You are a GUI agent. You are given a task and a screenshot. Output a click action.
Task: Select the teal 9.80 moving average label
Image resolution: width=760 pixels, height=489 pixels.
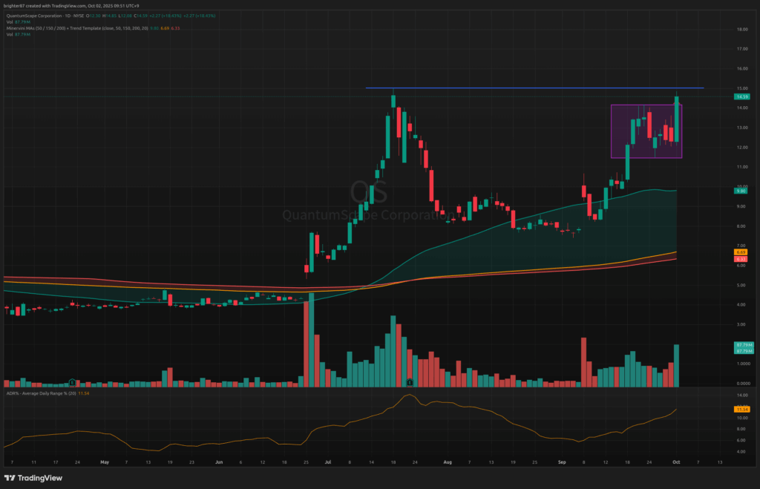pyautogui.click(x=740, y=191)
